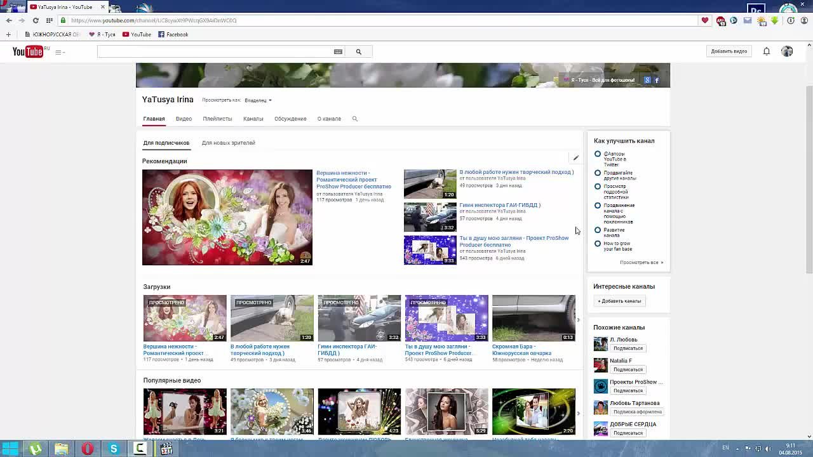Image resolution: width=813 pixels, height=457 pixels.
Task: Open the notifications bell
Action: point(767,51)
